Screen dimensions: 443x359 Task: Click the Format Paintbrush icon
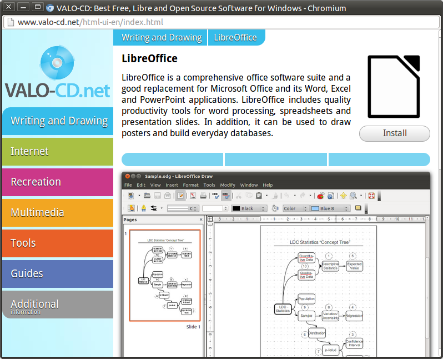[x=275, y=196]
